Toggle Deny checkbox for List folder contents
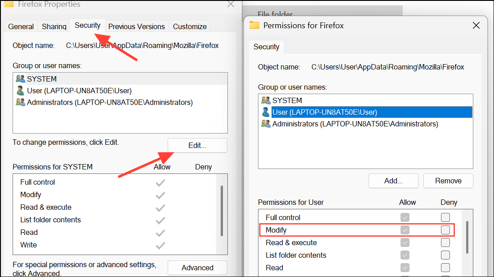Screen dimensions: 494x277 445,255
